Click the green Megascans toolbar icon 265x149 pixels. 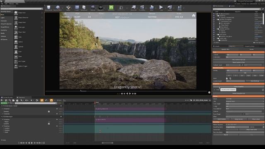(x=111, y=7)
